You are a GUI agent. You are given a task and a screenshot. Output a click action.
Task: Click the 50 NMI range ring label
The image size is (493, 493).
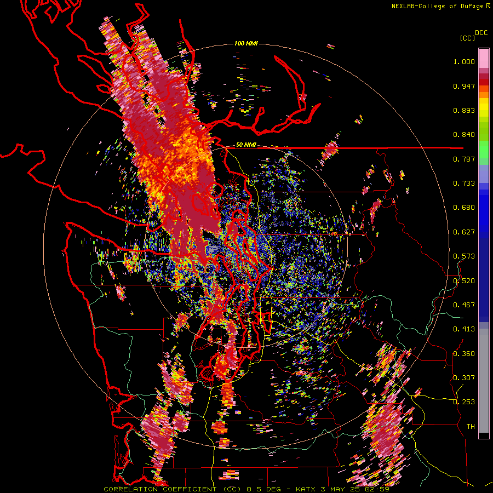(x=246, y=145)
